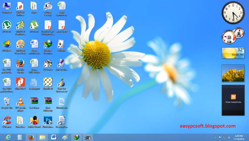The width and height of the screenshot is (249, 141).
Task: Click View headlines in feed gadget
Action: (233, 102)
